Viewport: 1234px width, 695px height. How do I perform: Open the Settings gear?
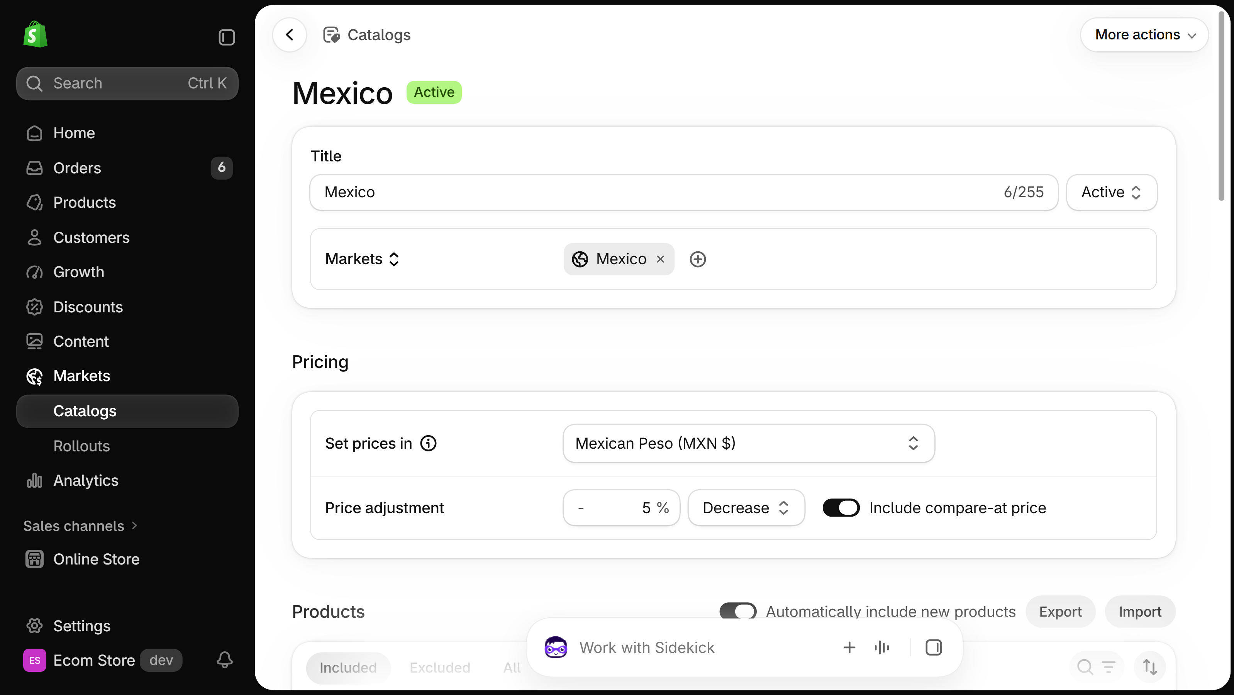[34, 625]
